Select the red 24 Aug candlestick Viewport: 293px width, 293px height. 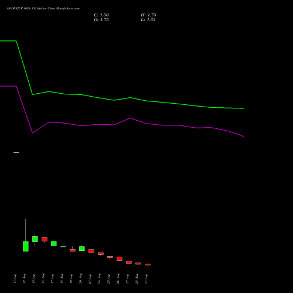[x=101, y=254]
